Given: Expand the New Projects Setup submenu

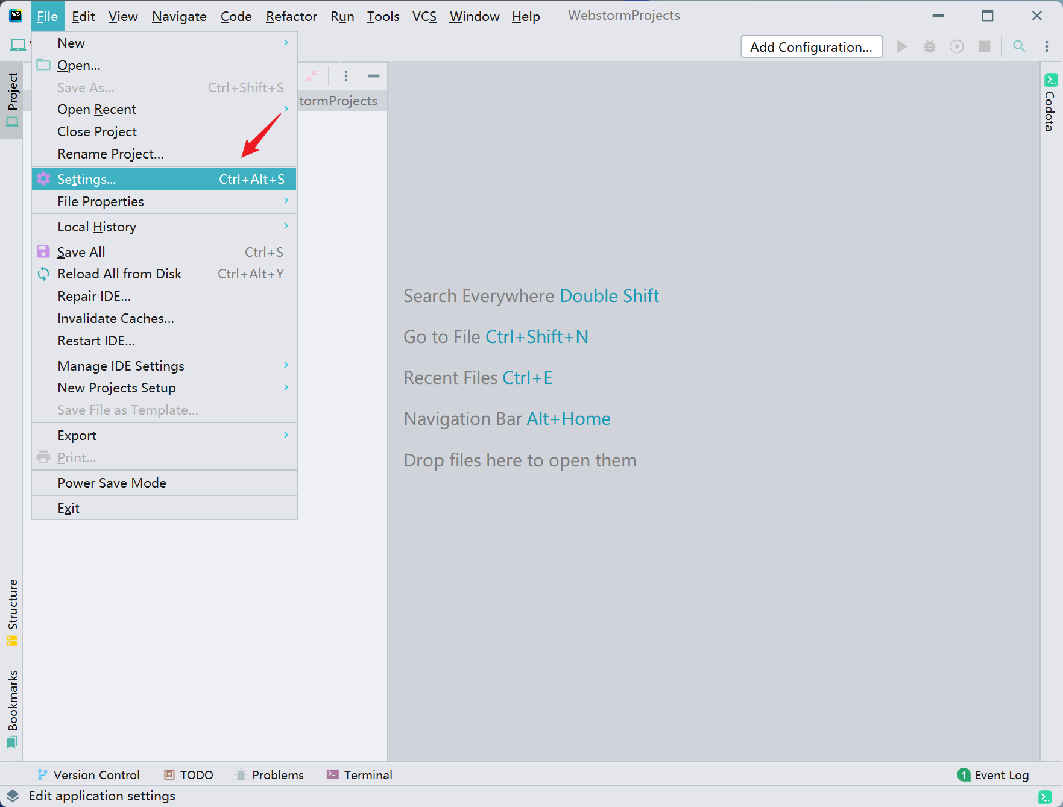Looking at the screenshot, I should [x=164, y=388].
